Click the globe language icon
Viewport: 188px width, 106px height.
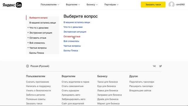(28, 66)
